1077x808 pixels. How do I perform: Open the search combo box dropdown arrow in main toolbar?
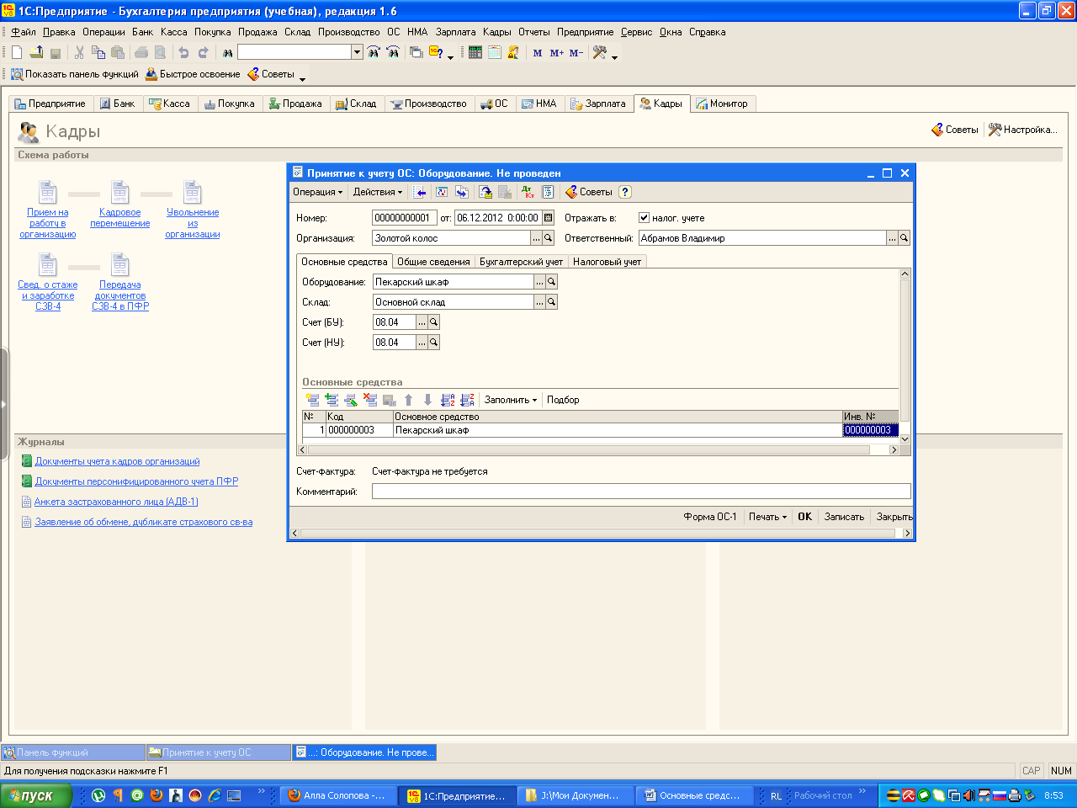click(x=357, y=52)
